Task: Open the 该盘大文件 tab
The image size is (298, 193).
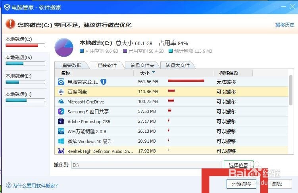Action: 177,65
